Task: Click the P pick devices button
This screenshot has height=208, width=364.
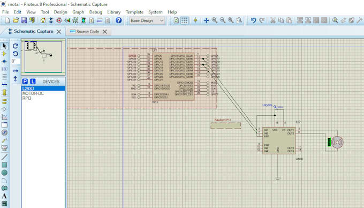Action: click(x=25, y=81)
